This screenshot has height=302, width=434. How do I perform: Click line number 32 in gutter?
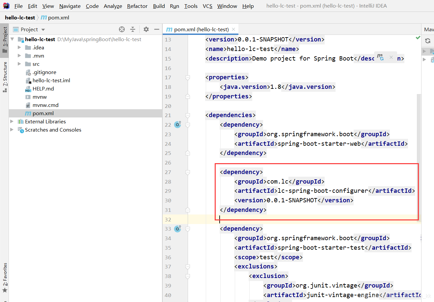(x=168, y=219)
